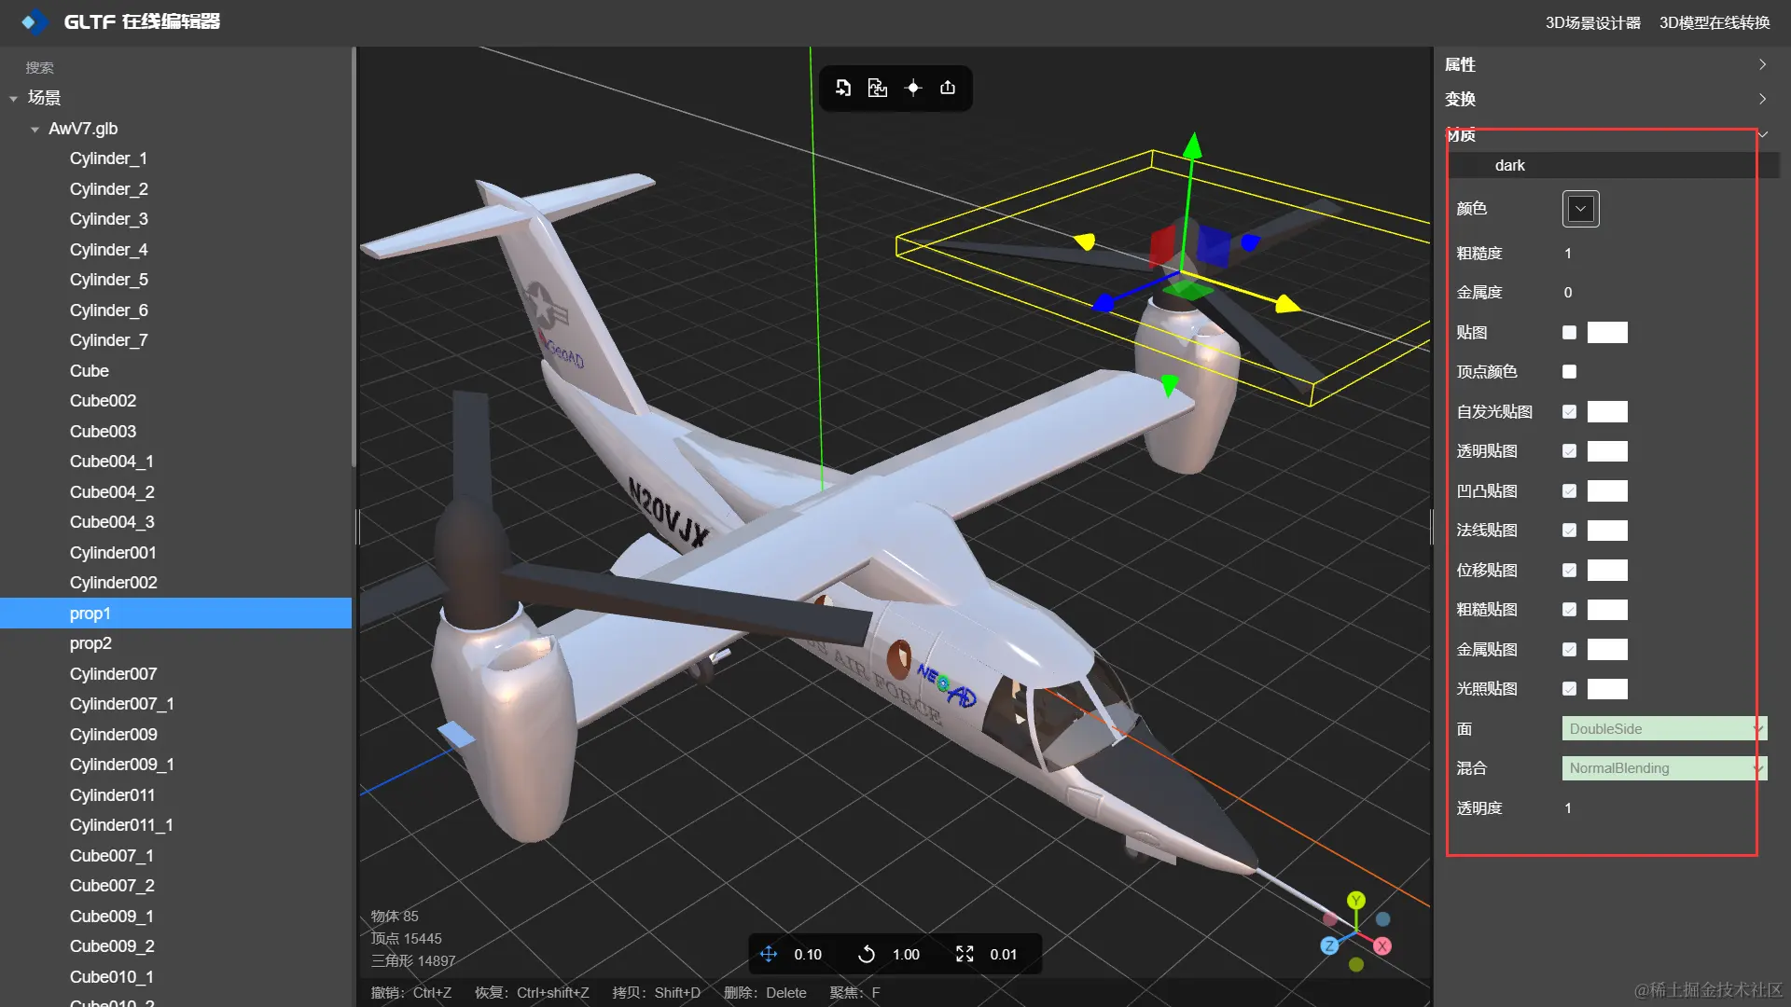Toggle the 顶点颜色 vertex color checkbox
Image resolution: width=1791 pixels, height=1007 pixels.
pos(1569,372)
